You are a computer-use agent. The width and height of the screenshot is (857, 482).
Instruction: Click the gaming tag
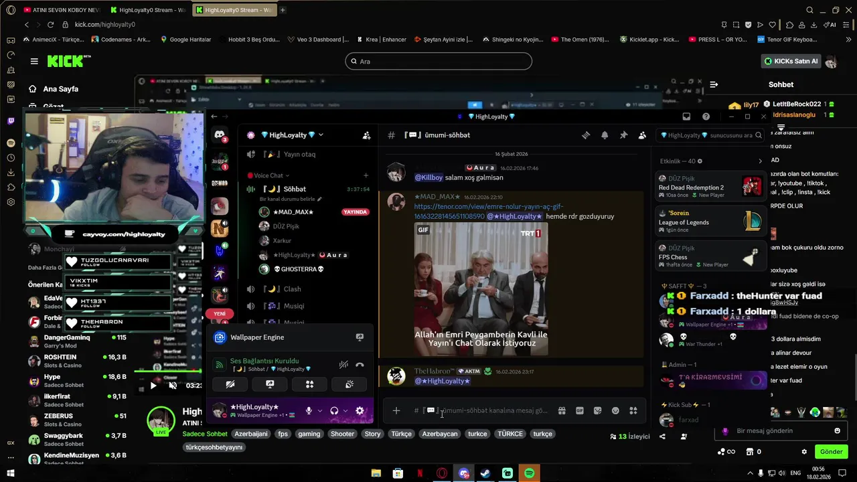coord(309,434)
